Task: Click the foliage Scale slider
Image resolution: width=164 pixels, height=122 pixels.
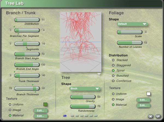Action: pyautogui.click(x=130, y=32)
